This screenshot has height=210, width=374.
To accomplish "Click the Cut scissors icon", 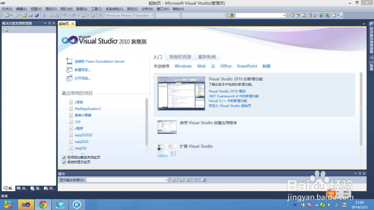I will point(45,15).
